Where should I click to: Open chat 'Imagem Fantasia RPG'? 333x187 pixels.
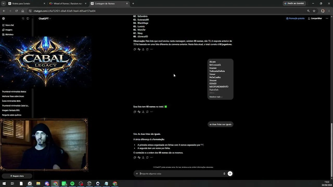coord(11,110)
